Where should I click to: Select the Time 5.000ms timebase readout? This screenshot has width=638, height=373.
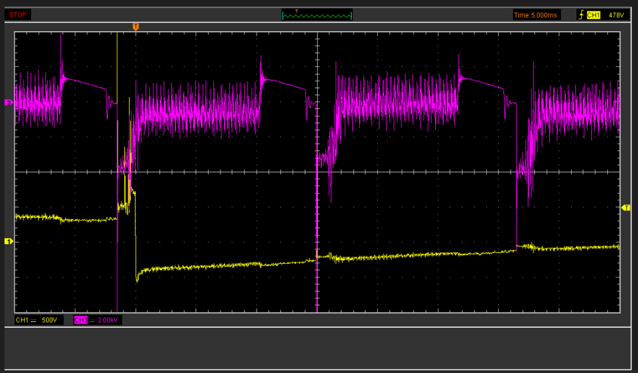click(x=537, y=15)
